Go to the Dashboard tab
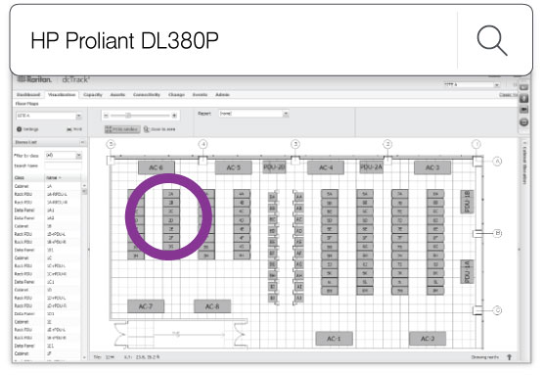 pos(28,95)
